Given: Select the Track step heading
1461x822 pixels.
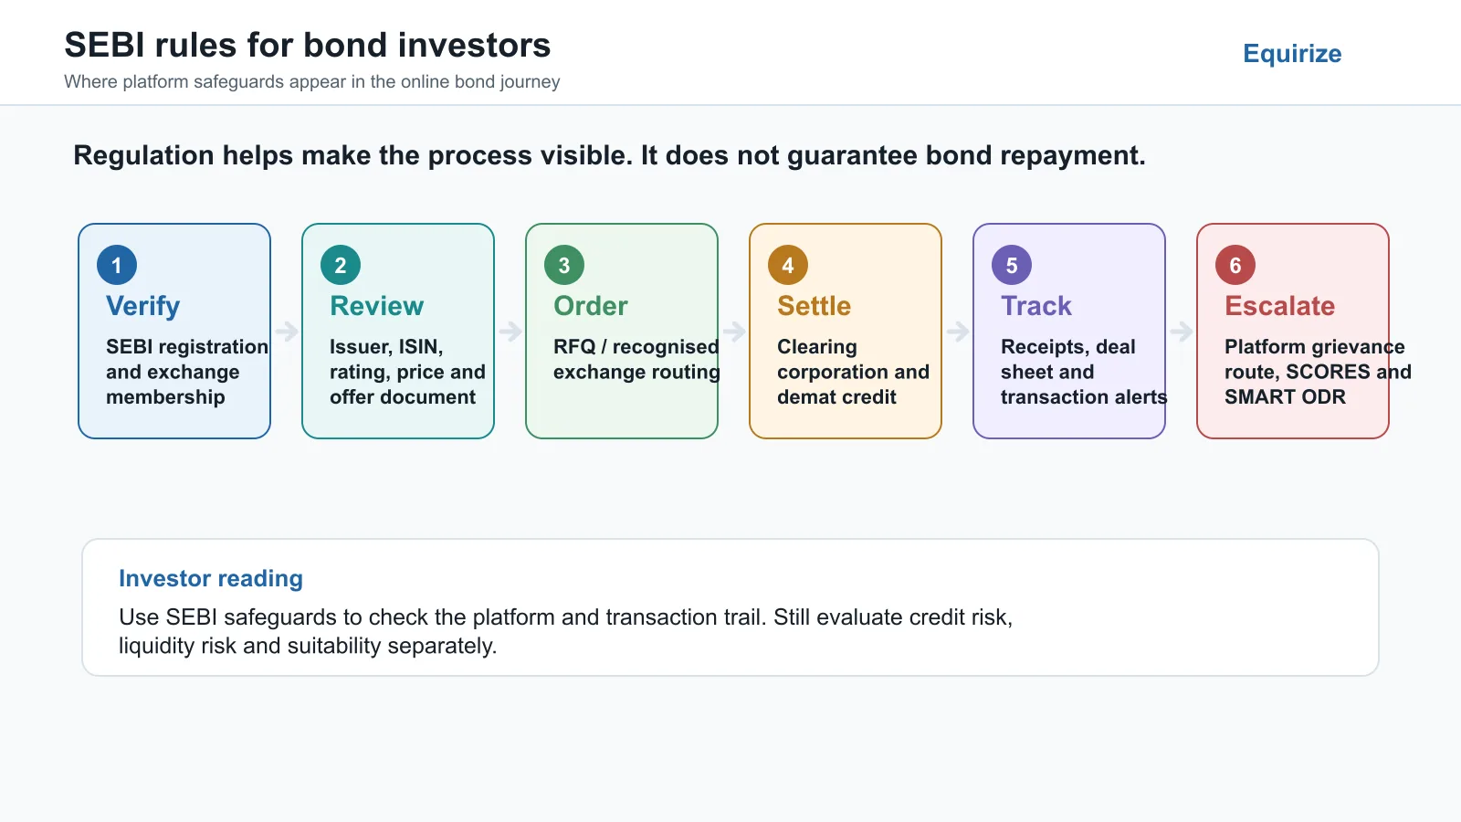Looking at the screenshot, I should click(1036, 306).
